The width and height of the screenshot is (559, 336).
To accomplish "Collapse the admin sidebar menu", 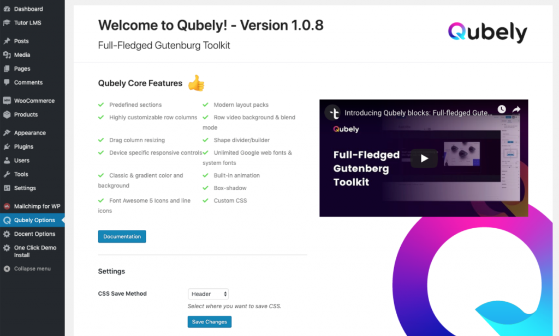I will click(32, 269).
